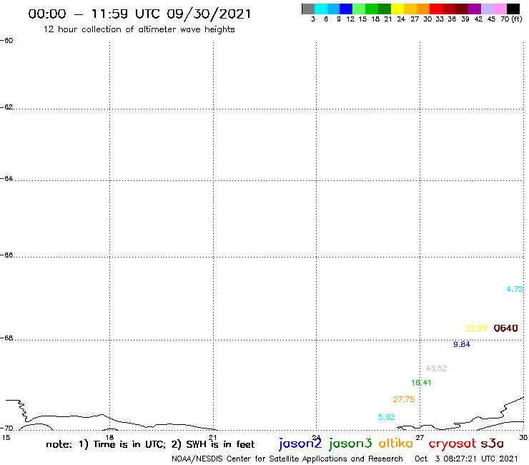Click the -68 latitude axis label
529x465 pixels.
point(6,338)
